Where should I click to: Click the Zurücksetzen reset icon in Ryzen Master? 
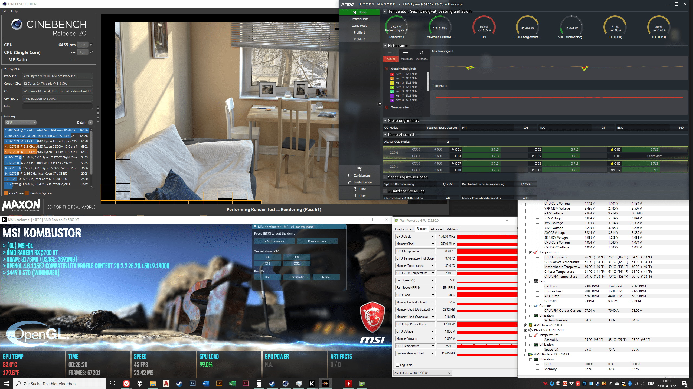click(x=350, y=175)
